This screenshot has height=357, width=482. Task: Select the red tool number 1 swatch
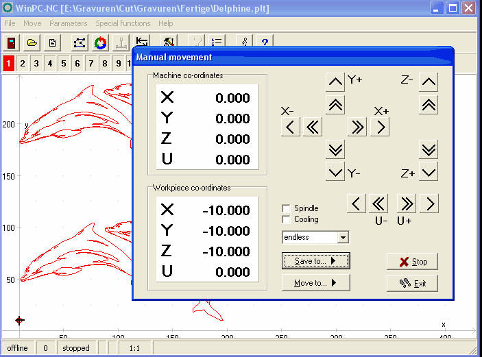point(8,64)
